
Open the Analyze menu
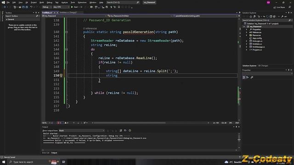[x=64, y=2]
